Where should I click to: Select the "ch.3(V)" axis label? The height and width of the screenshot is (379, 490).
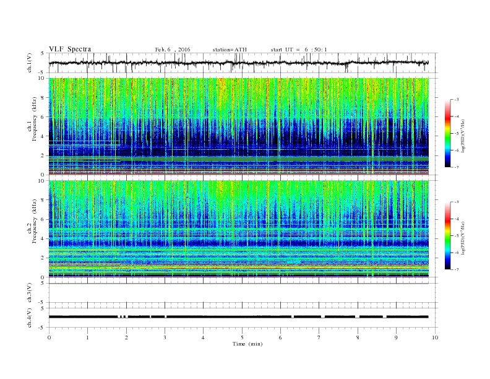point(30,293)
